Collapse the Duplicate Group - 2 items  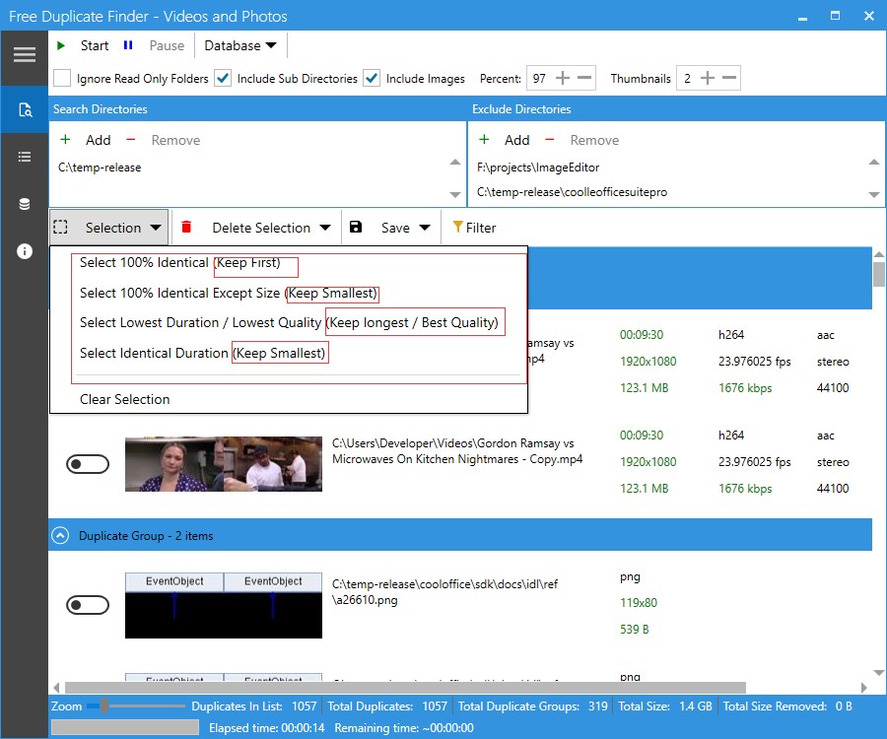pos(60,535)
